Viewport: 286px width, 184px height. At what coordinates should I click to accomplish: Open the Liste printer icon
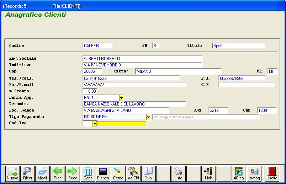coord(178,174)
